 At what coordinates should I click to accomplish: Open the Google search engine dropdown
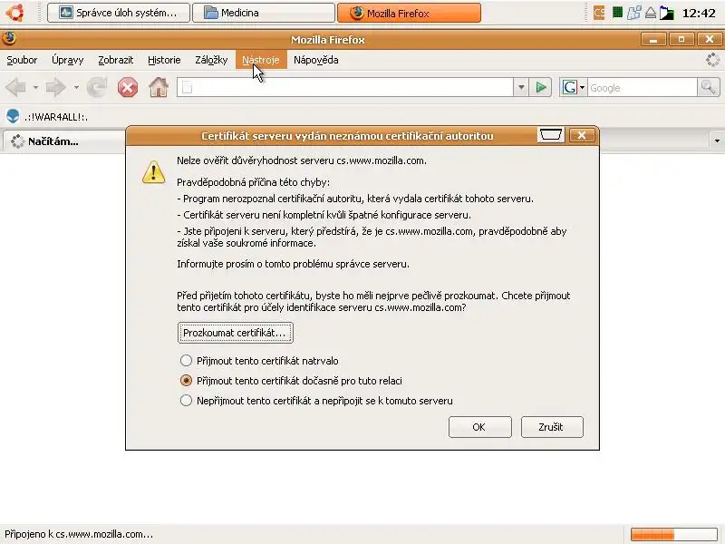[x=574, y=87]
